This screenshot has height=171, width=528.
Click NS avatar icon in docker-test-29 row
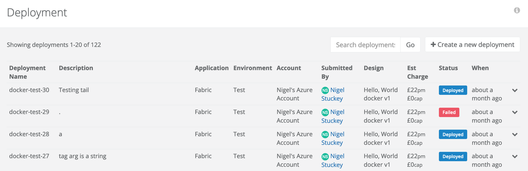(325, 112)
